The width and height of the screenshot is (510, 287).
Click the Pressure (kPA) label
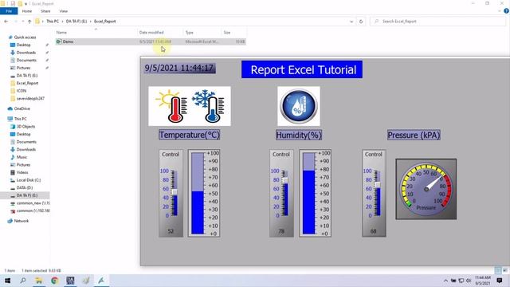coord(414,135)
